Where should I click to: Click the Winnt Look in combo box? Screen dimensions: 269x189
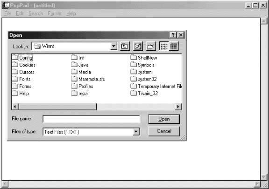tap(74, 46)
